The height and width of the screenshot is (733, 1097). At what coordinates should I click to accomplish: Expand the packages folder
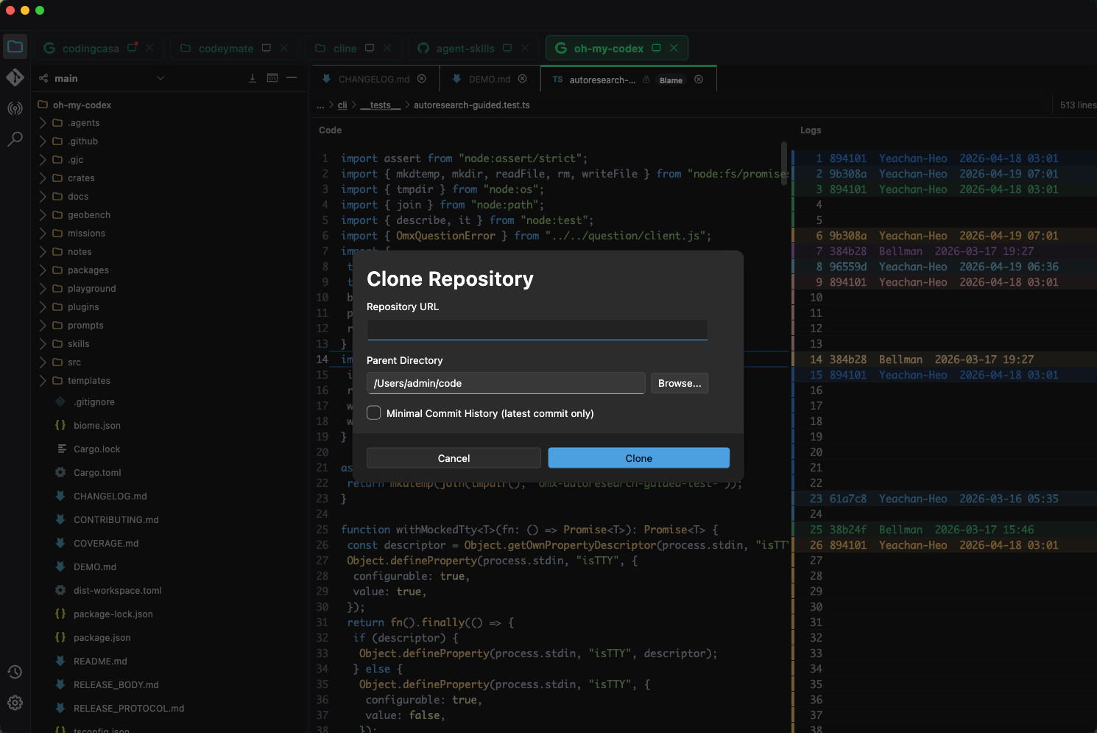click(43, 270)
